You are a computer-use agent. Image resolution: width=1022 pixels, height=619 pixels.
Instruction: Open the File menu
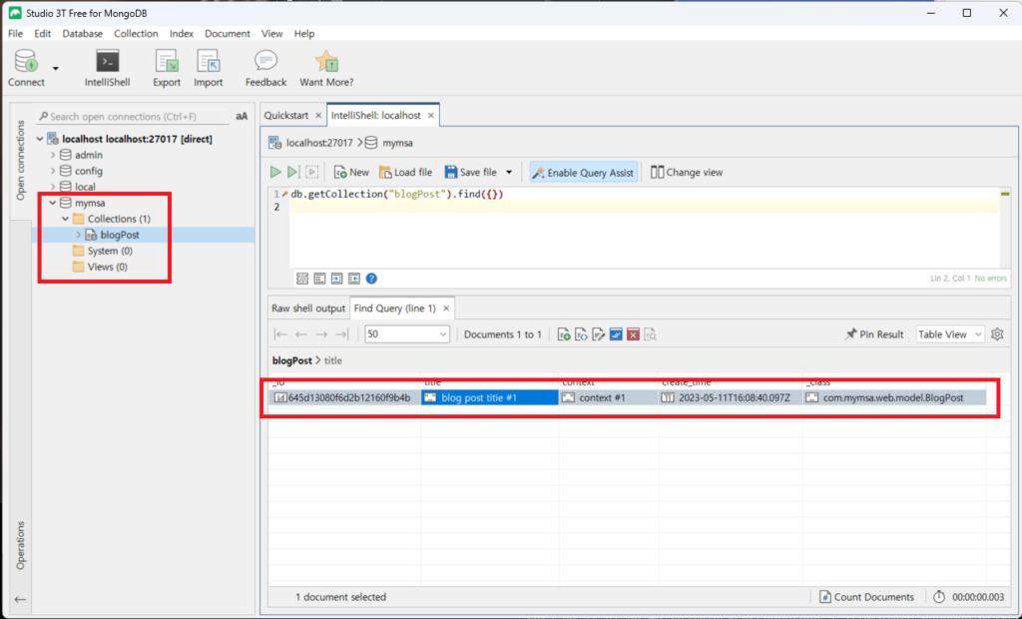[15, 33]
